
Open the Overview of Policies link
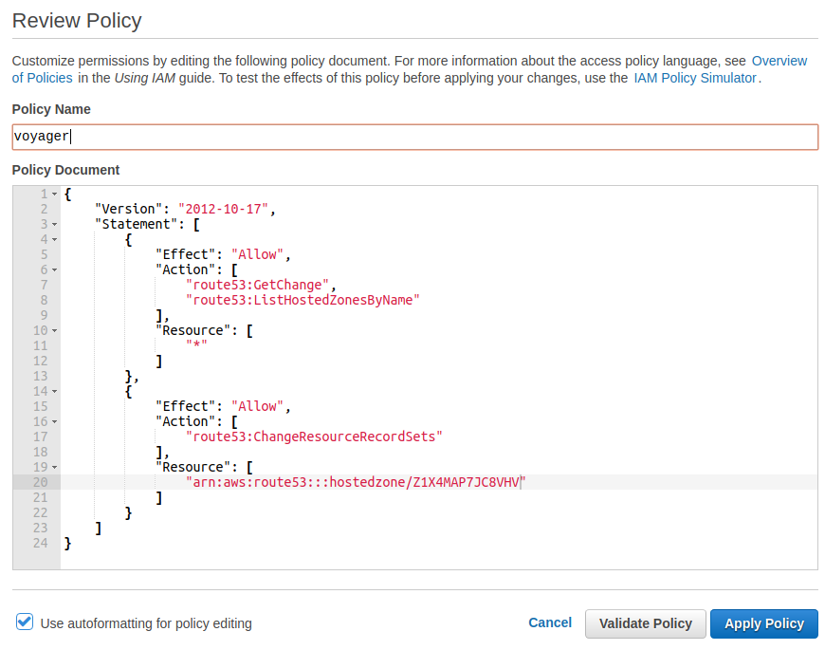tap(779, 61)
